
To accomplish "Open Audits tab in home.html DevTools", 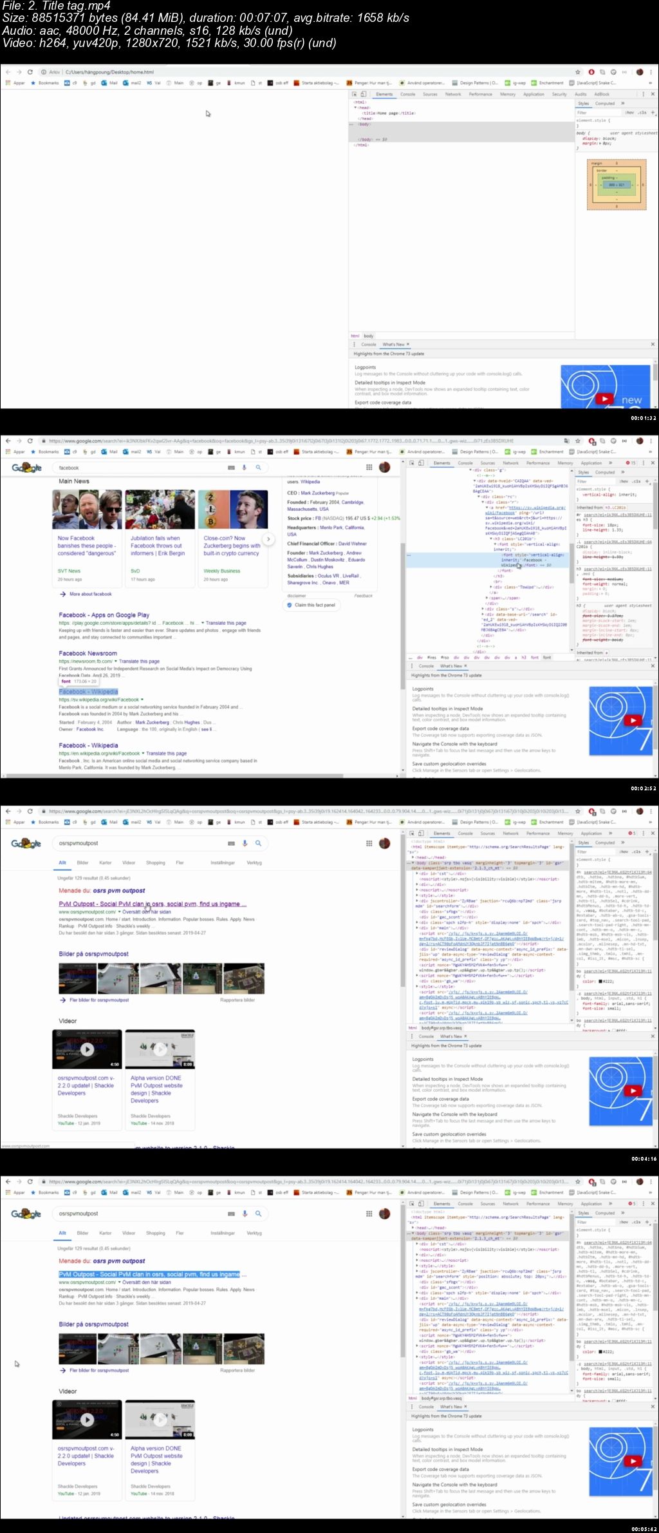I will coord(580,94).
